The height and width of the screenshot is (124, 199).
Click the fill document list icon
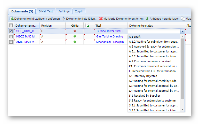63,19
